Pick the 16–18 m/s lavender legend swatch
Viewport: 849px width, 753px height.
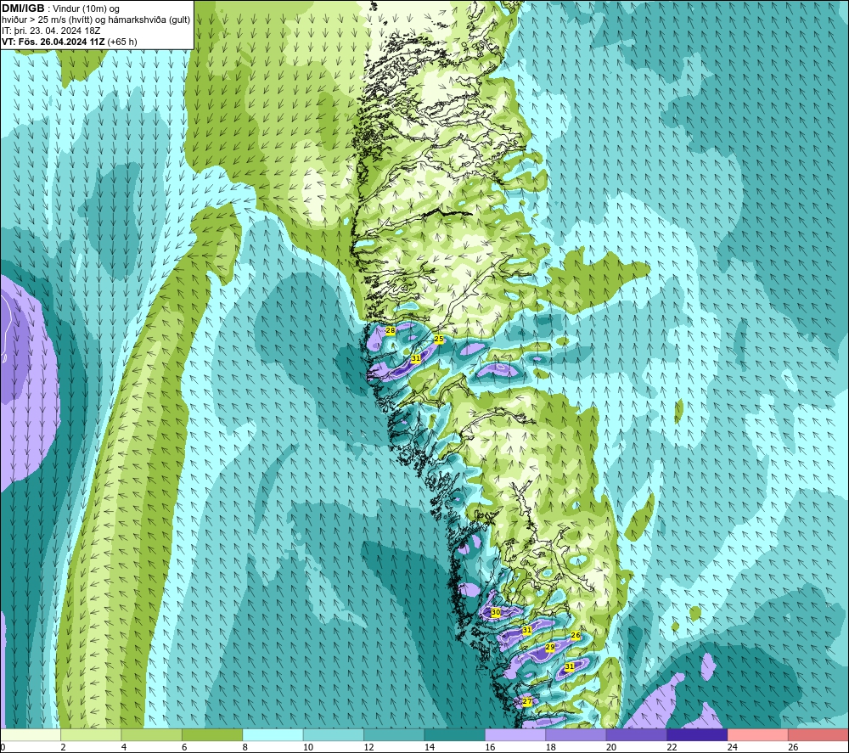click(x=515, y=734)
